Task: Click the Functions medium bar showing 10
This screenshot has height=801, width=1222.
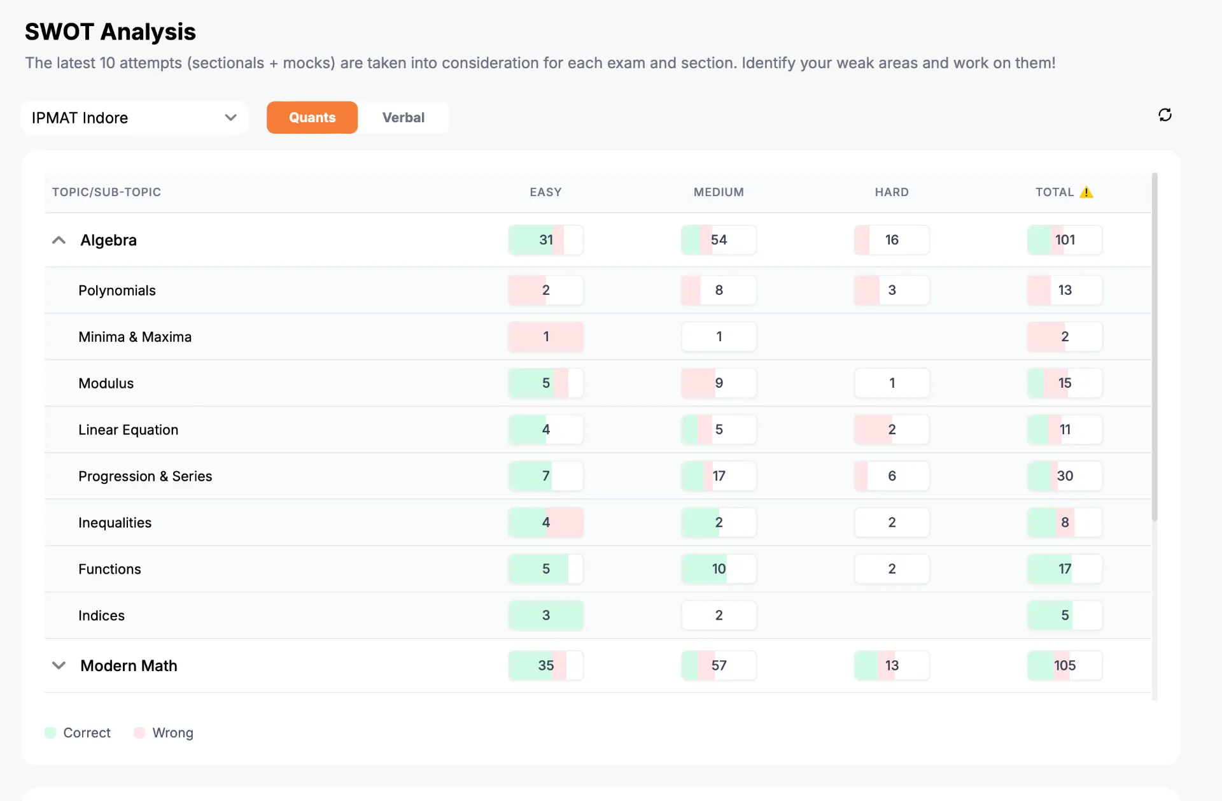Action: (x=719, y=569)
